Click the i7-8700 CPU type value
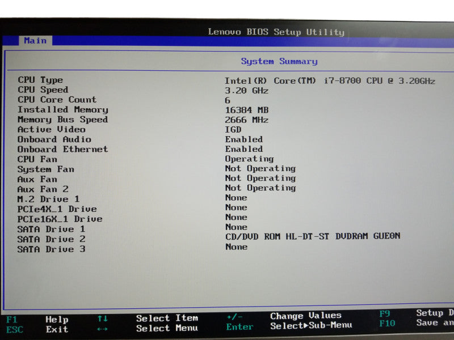454x340 pixels. [330, 81]
